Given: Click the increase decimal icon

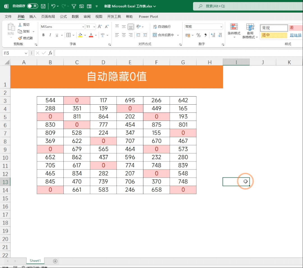Looking at the screenshot, I should 213,35.
